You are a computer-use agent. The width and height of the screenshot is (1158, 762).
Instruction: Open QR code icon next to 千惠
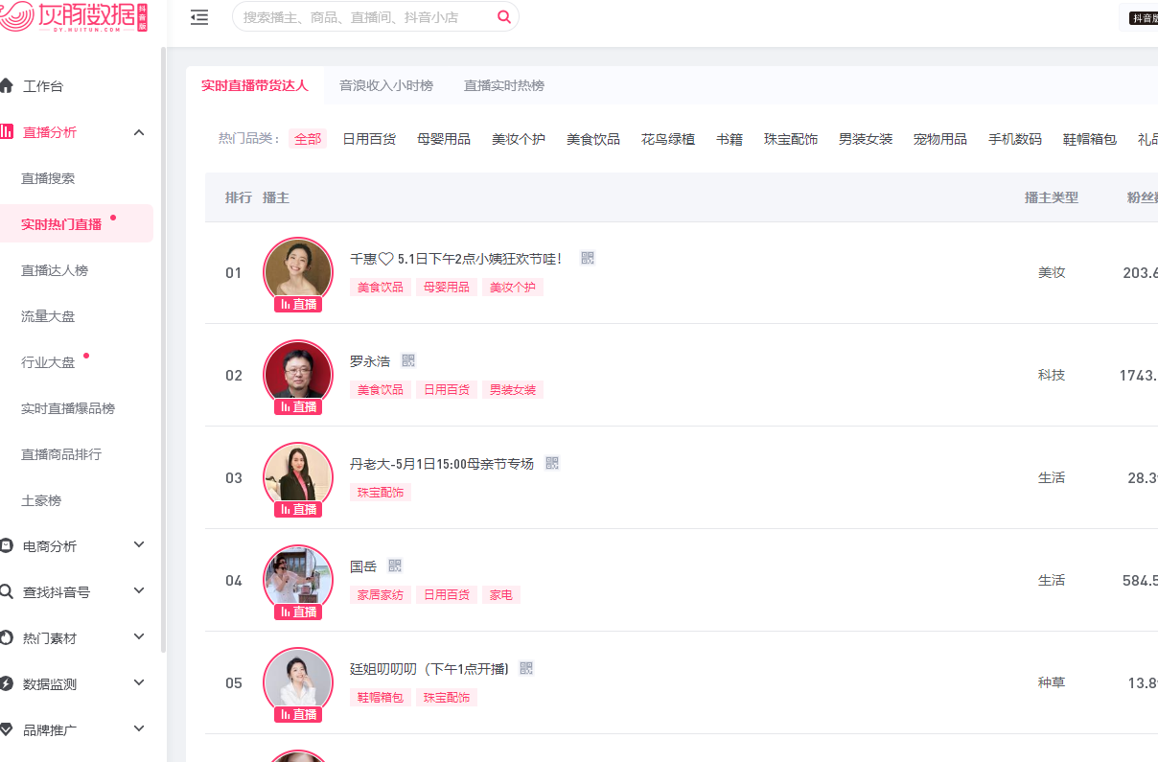coord(588,258)
